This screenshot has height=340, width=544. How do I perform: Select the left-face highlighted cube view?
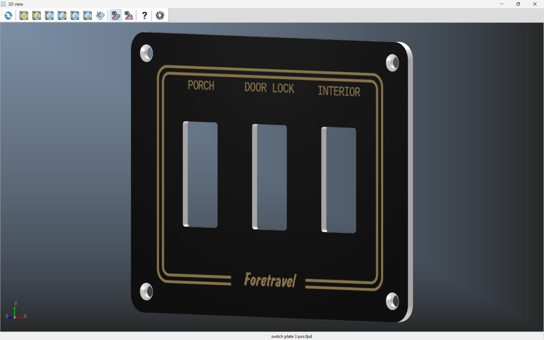point(49,15)
